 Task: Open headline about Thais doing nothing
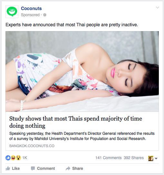(76, 122)
